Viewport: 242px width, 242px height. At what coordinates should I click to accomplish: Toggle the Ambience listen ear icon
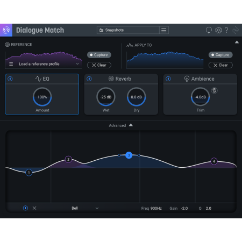(215, 90)
